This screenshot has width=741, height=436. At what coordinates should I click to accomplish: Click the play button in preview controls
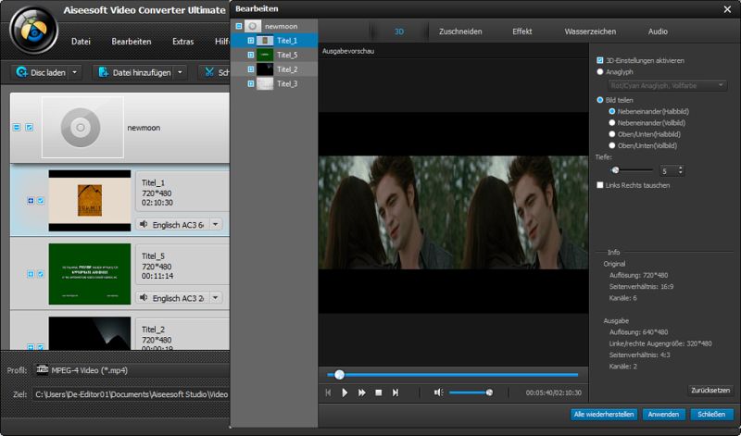[x=345, y=392]
